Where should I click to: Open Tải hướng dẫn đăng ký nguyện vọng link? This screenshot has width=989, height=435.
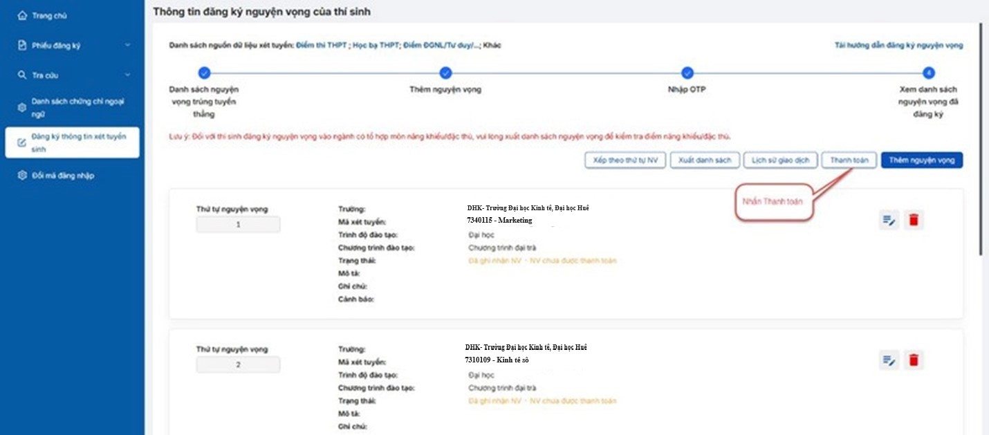tap(898, 46)
